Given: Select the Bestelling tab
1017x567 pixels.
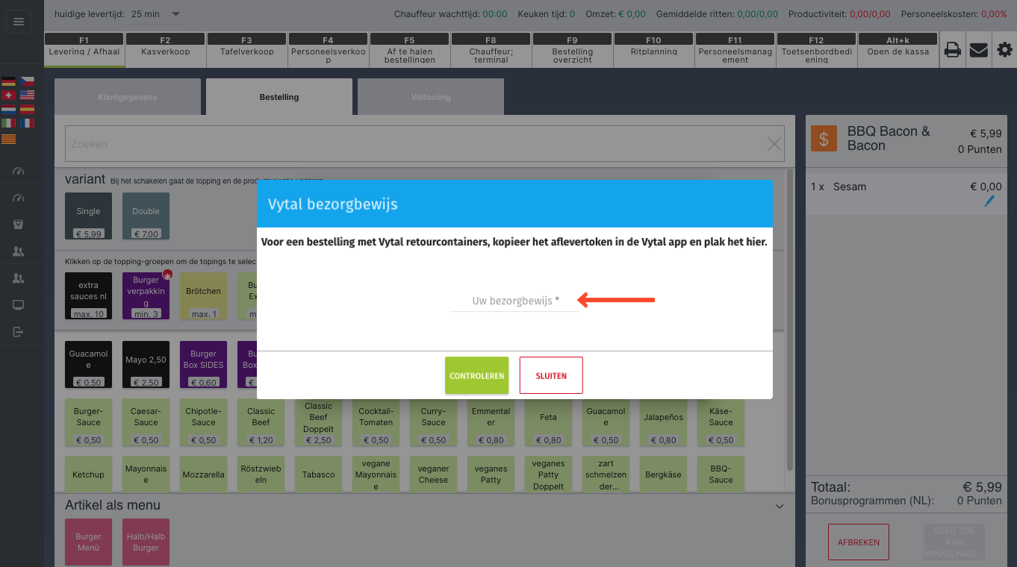Looking at the screenshot, I should (x=279, y=97).
